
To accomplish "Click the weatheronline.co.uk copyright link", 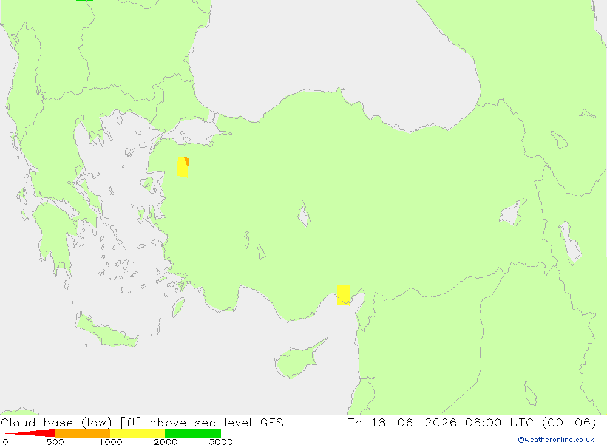I will tap(555, 440).
